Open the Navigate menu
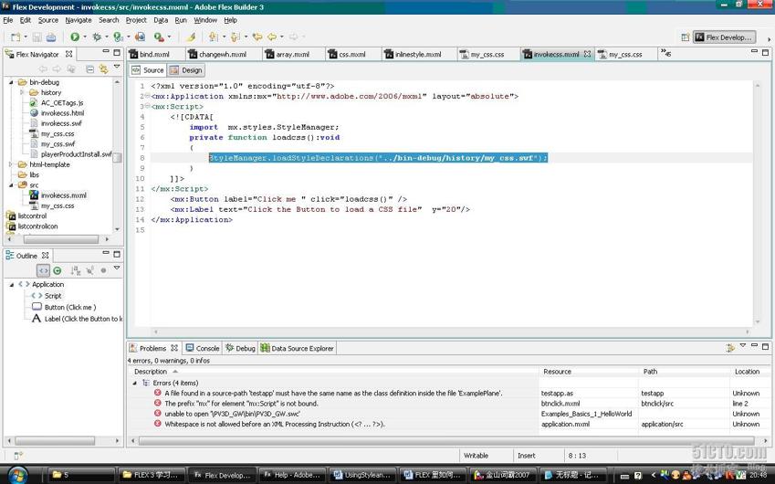The width and height of the screenshot is (775, 484). coord(78,20)
